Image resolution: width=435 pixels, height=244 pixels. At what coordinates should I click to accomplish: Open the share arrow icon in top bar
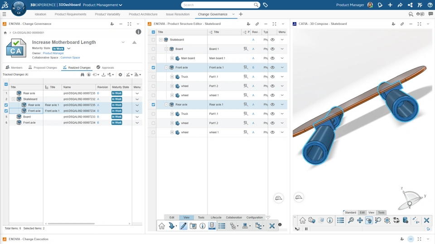point(400,5)
